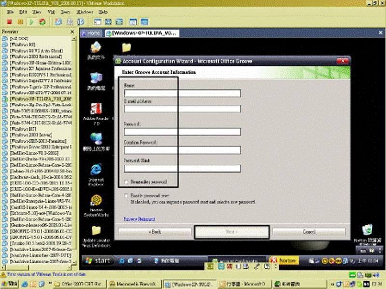The image size is (386, 289).
Task: Select [Windows 2000 Professional] in Favorites
Action: [36, 56]
